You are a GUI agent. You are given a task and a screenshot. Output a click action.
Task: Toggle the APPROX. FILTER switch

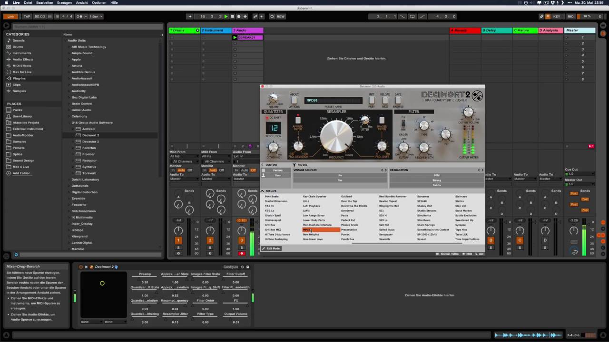coord(298,120)
